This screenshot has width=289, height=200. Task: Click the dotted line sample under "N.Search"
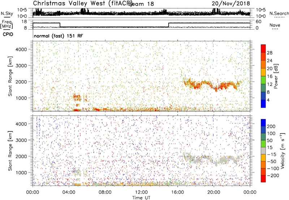coord(280,17)
